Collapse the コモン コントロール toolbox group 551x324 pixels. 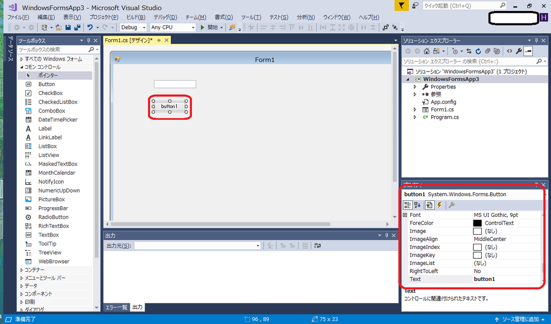coord(22,67)
